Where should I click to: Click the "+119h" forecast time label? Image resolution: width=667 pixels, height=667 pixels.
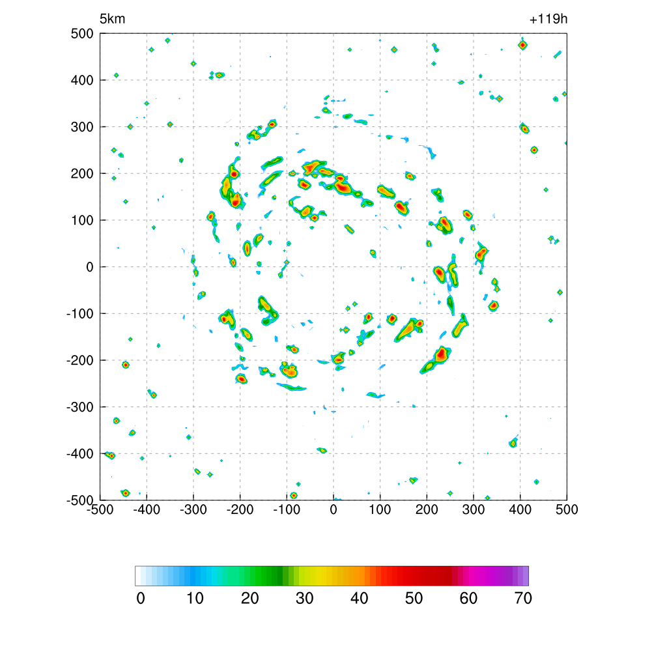pyautogui.click(x=548, y=19)
